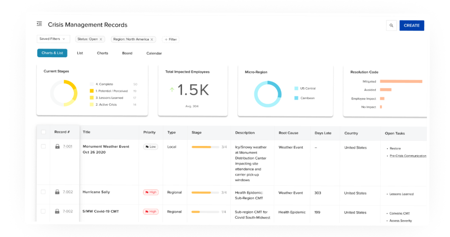
Task: Open search with the magnifier icon
Action: 391,25
